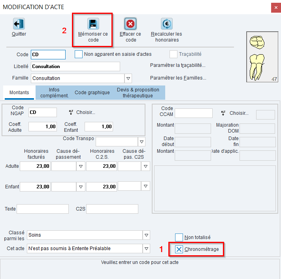Image resolution: width=281 pixels, height=279 pixels.
Task: Expand the Cet acte entente préalable dropdown
Action: click(x=146, y=249)
